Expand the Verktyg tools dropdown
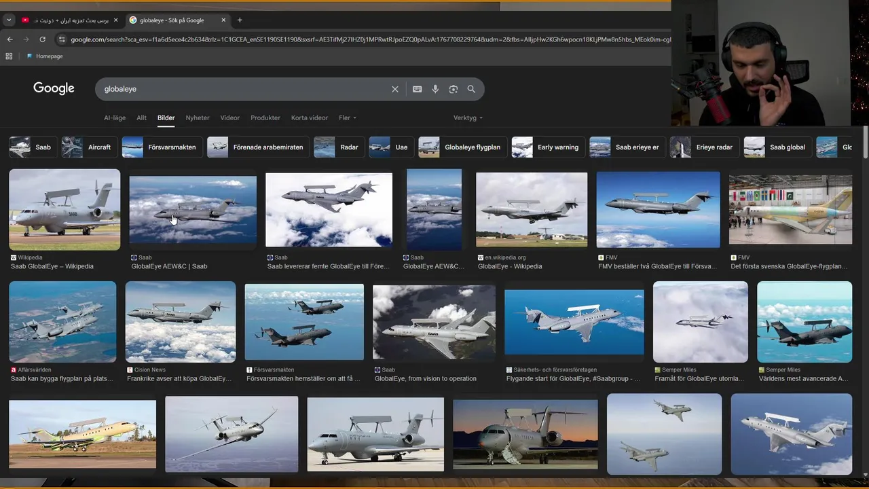869x489 pixels. (468, 117)
